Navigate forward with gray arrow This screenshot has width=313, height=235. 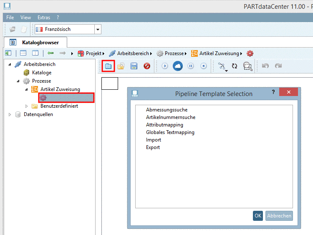(63, 53)
